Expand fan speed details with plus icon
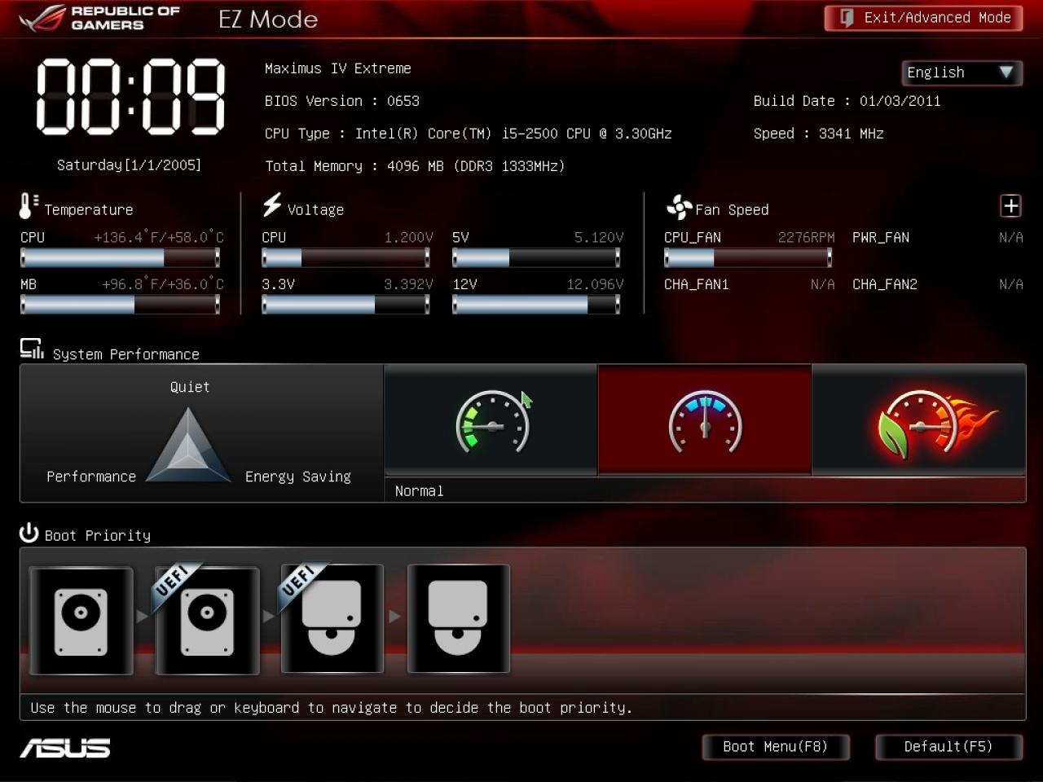Image resolution: width=1043 pixels, height=782 pixels. [1010, 206]
